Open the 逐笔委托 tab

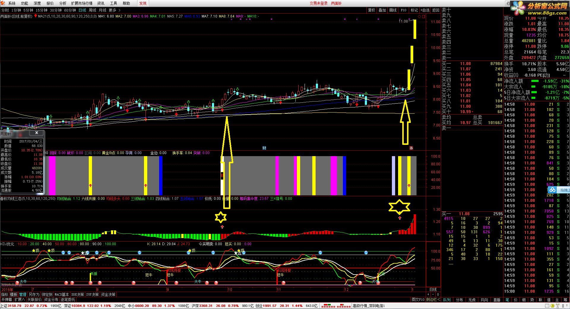coord(68,300)
